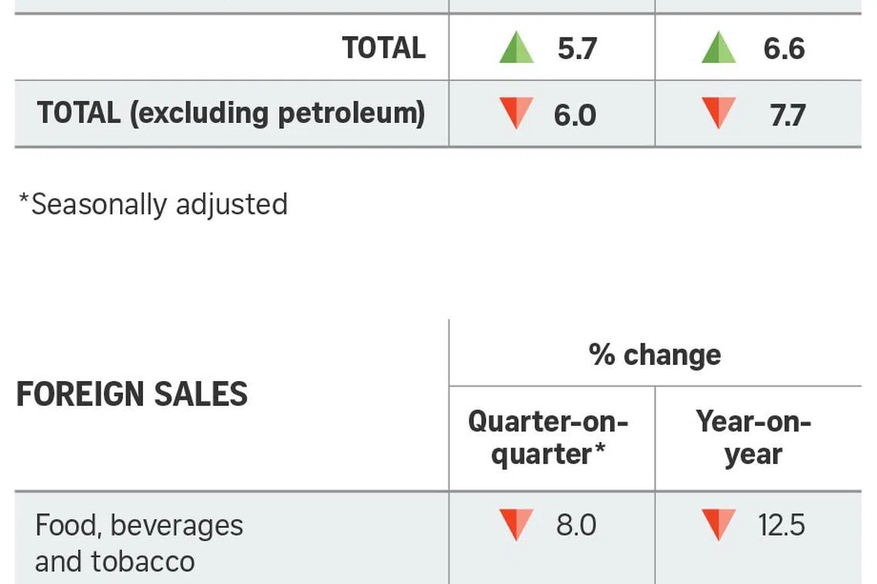Select the Year-on-year column header
877x584 pixels.
(x=753, y=438)
